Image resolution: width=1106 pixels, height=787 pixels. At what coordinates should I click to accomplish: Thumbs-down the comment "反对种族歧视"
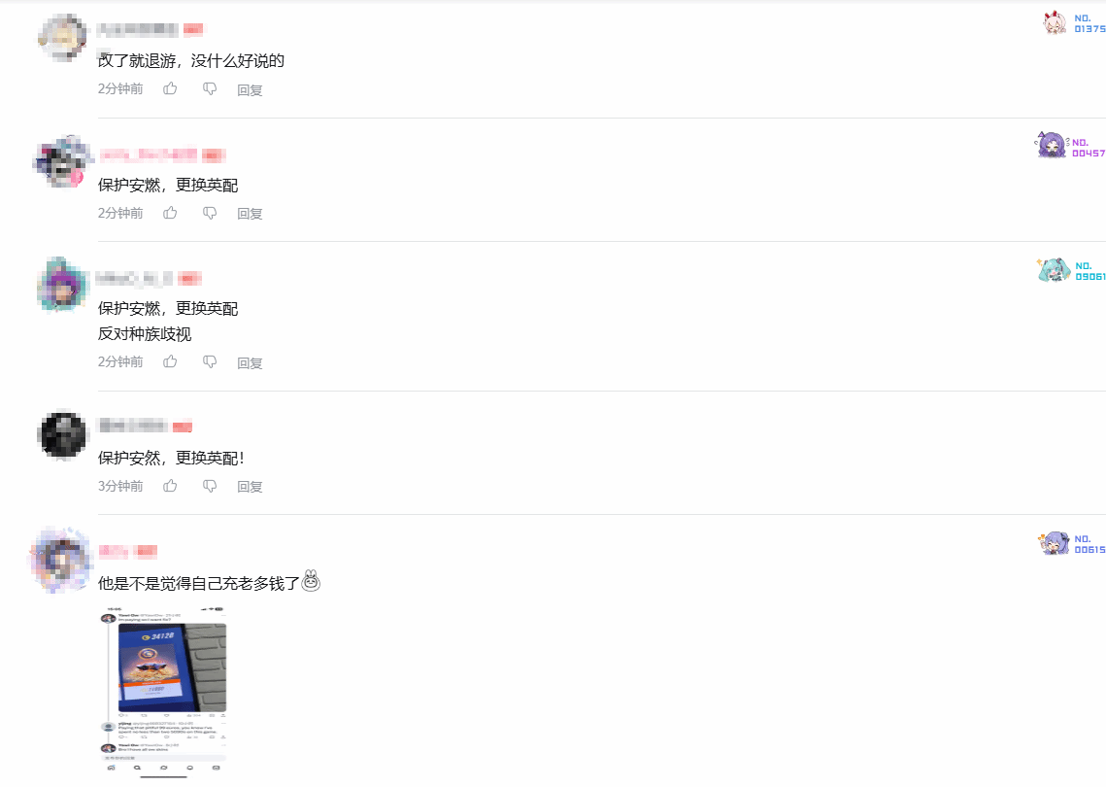(x=210, y=362)
